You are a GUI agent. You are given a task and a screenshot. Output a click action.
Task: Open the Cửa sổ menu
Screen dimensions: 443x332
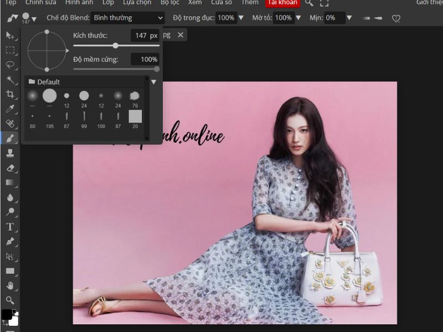(x=221, y=3)
